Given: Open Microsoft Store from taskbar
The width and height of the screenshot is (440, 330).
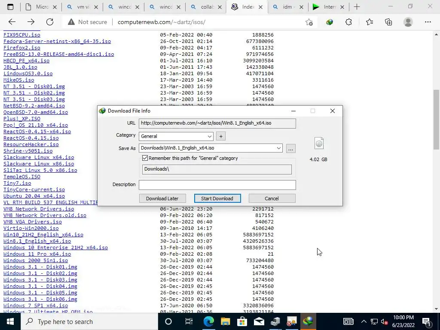Looking at the screenshot, I should tap(242, 321).
